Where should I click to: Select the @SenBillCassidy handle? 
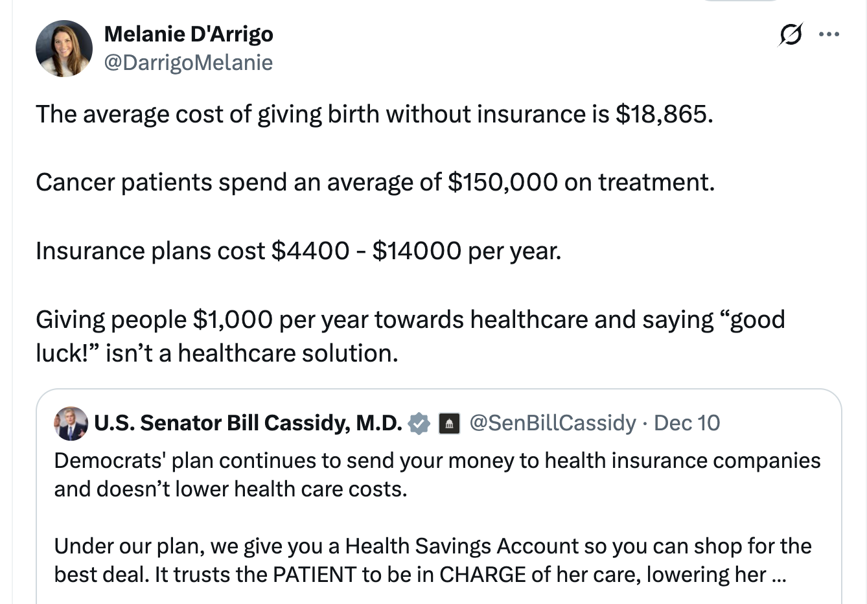pos(552,423)
